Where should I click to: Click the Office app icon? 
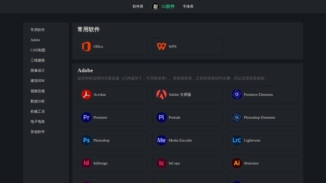[x=86, y=47]
